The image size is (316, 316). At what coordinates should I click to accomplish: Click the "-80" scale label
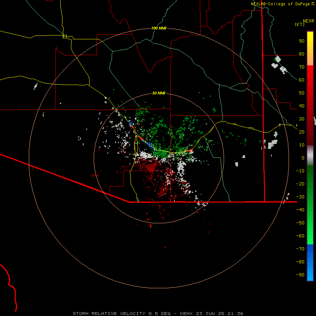[300, 262]
